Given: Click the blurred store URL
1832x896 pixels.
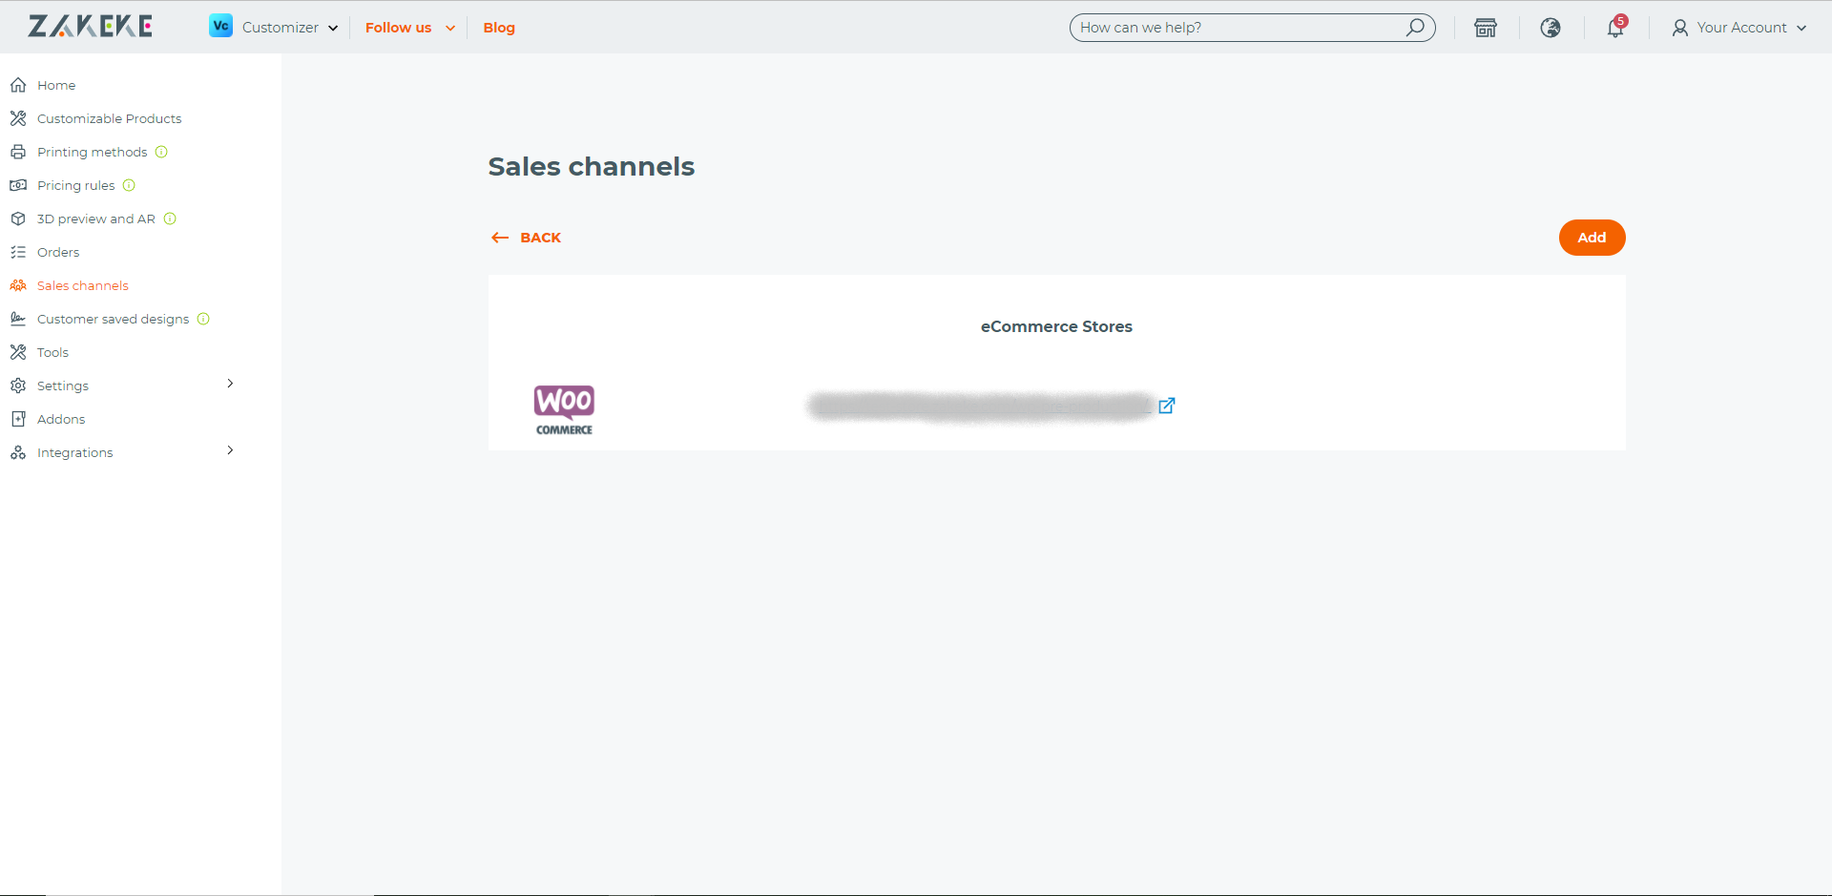Looking at the screenshot, I should pyautogui.click(x=980, y=406).
